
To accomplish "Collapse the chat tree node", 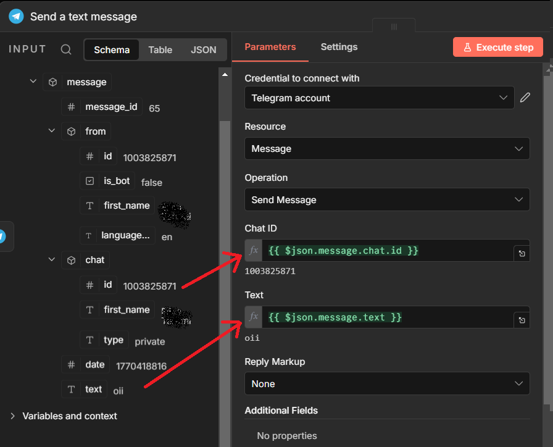I will click(x=51, y=260).
